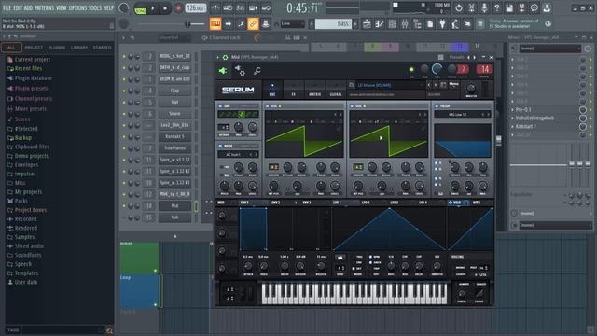Open the piano roll view icon

click(x=380, y=24)
